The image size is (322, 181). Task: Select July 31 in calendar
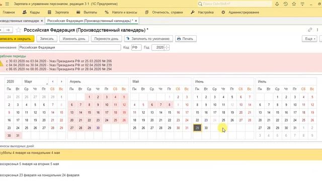click(x=295, y=128)
